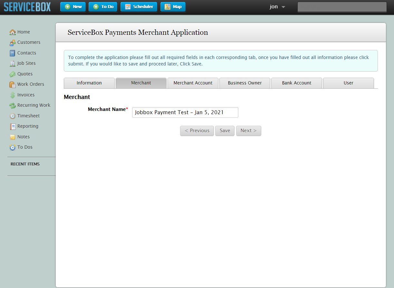Viewport: 394px width, 288px height.
Task: Click the Job Sites building icon
Action: (13, 64)
